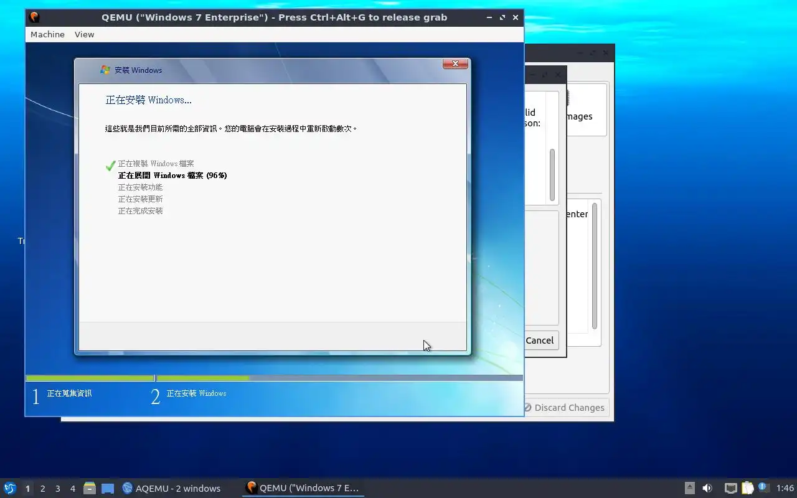Close the 安裝 Windows installer dialog
797x498 pixels.
click(x=455, y=63)
